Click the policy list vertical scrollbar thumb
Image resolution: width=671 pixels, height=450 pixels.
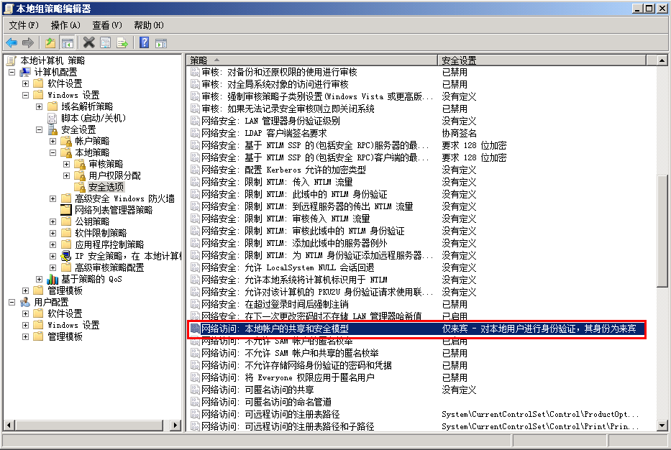click(x=662, y=231)
